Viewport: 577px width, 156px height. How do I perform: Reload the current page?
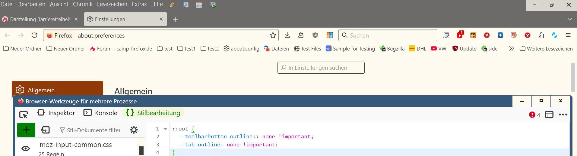pos(34,35)
